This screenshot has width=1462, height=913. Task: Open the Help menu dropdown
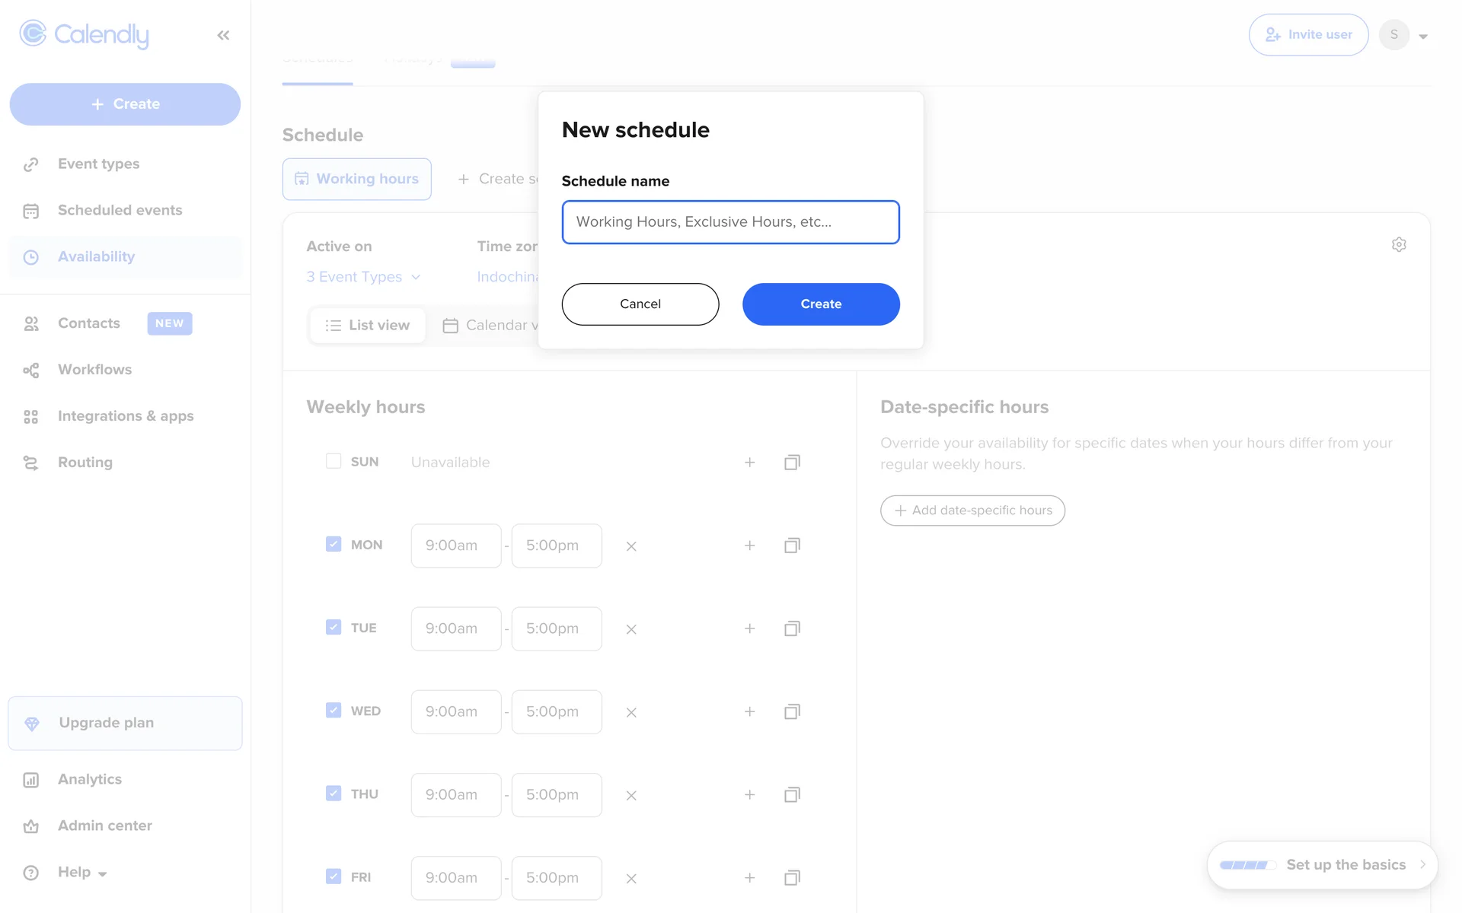pos(82,872)
